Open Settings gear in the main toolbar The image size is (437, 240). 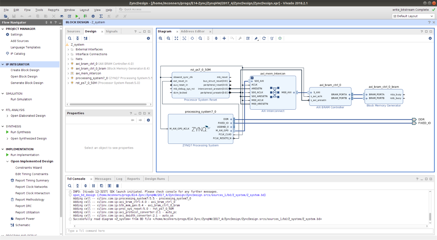(x=93, y=16)
